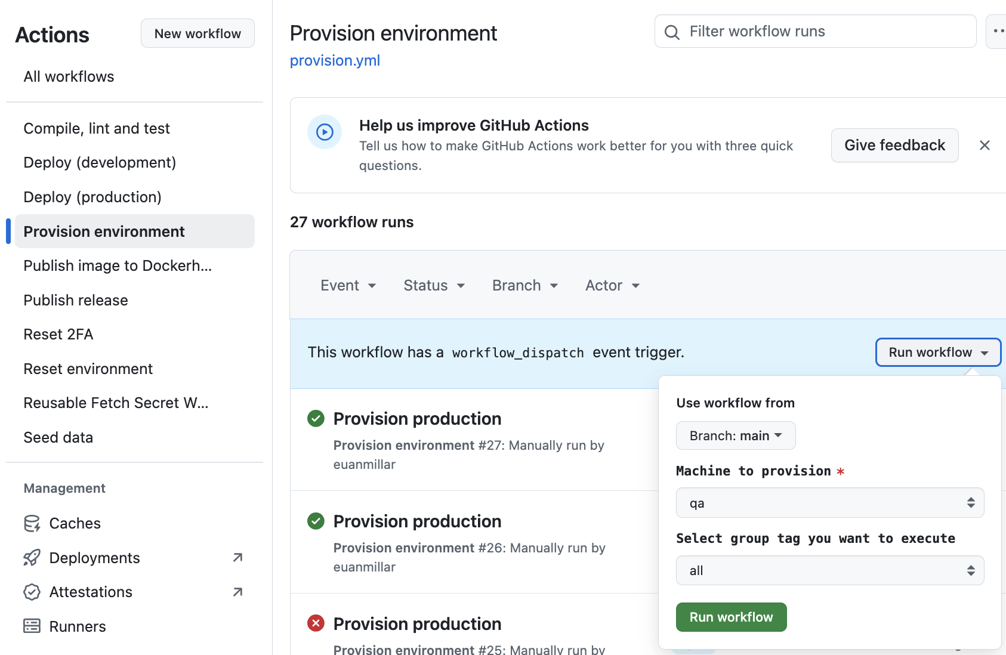Click the Deployments rocket icon
The height and width of the screenshot is (655, 1006).
click(32, 558)
